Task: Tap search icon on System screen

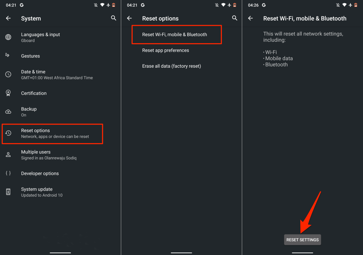Action: (113, 18)
